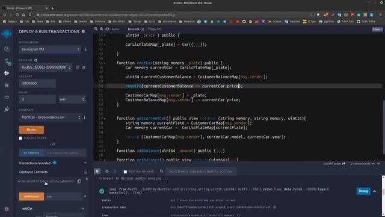Screen dimensions: 385x217
Task: Open the Account selection dropdown
Action: pos(46,68)
